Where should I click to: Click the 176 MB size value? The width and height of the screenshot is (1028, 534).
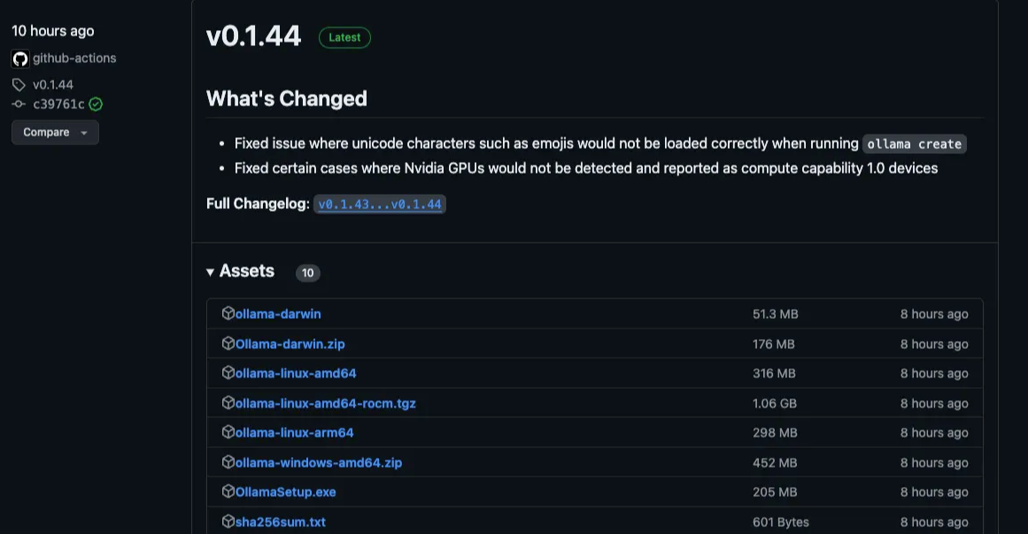[774, 344]
